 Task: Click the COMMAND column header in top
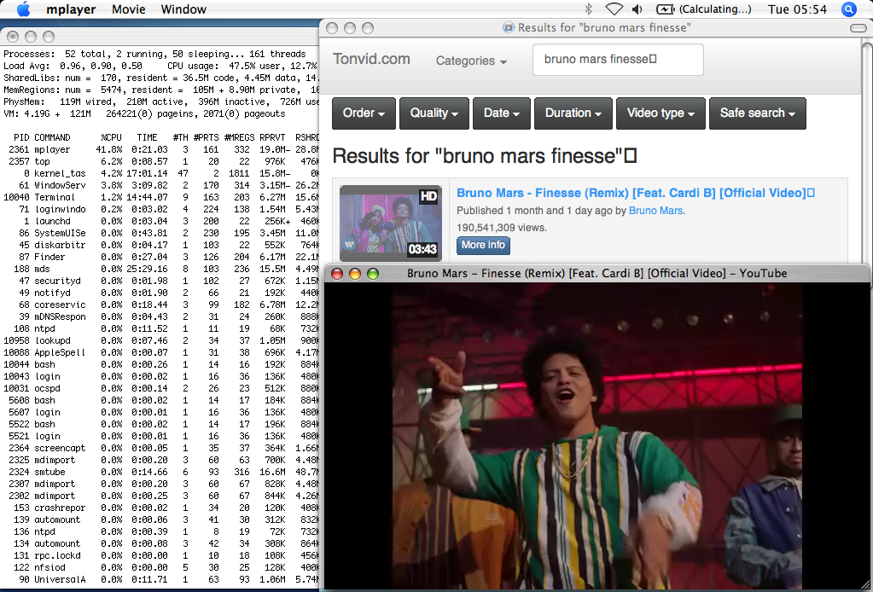(52, 137)
